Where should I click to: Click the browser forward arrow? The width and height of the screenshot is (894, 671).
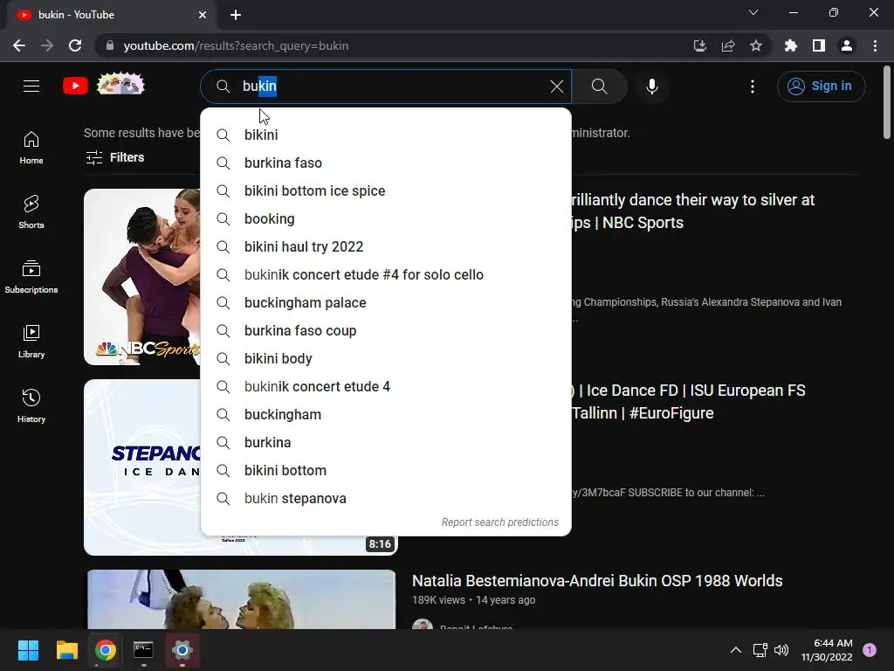click(47, 45)
